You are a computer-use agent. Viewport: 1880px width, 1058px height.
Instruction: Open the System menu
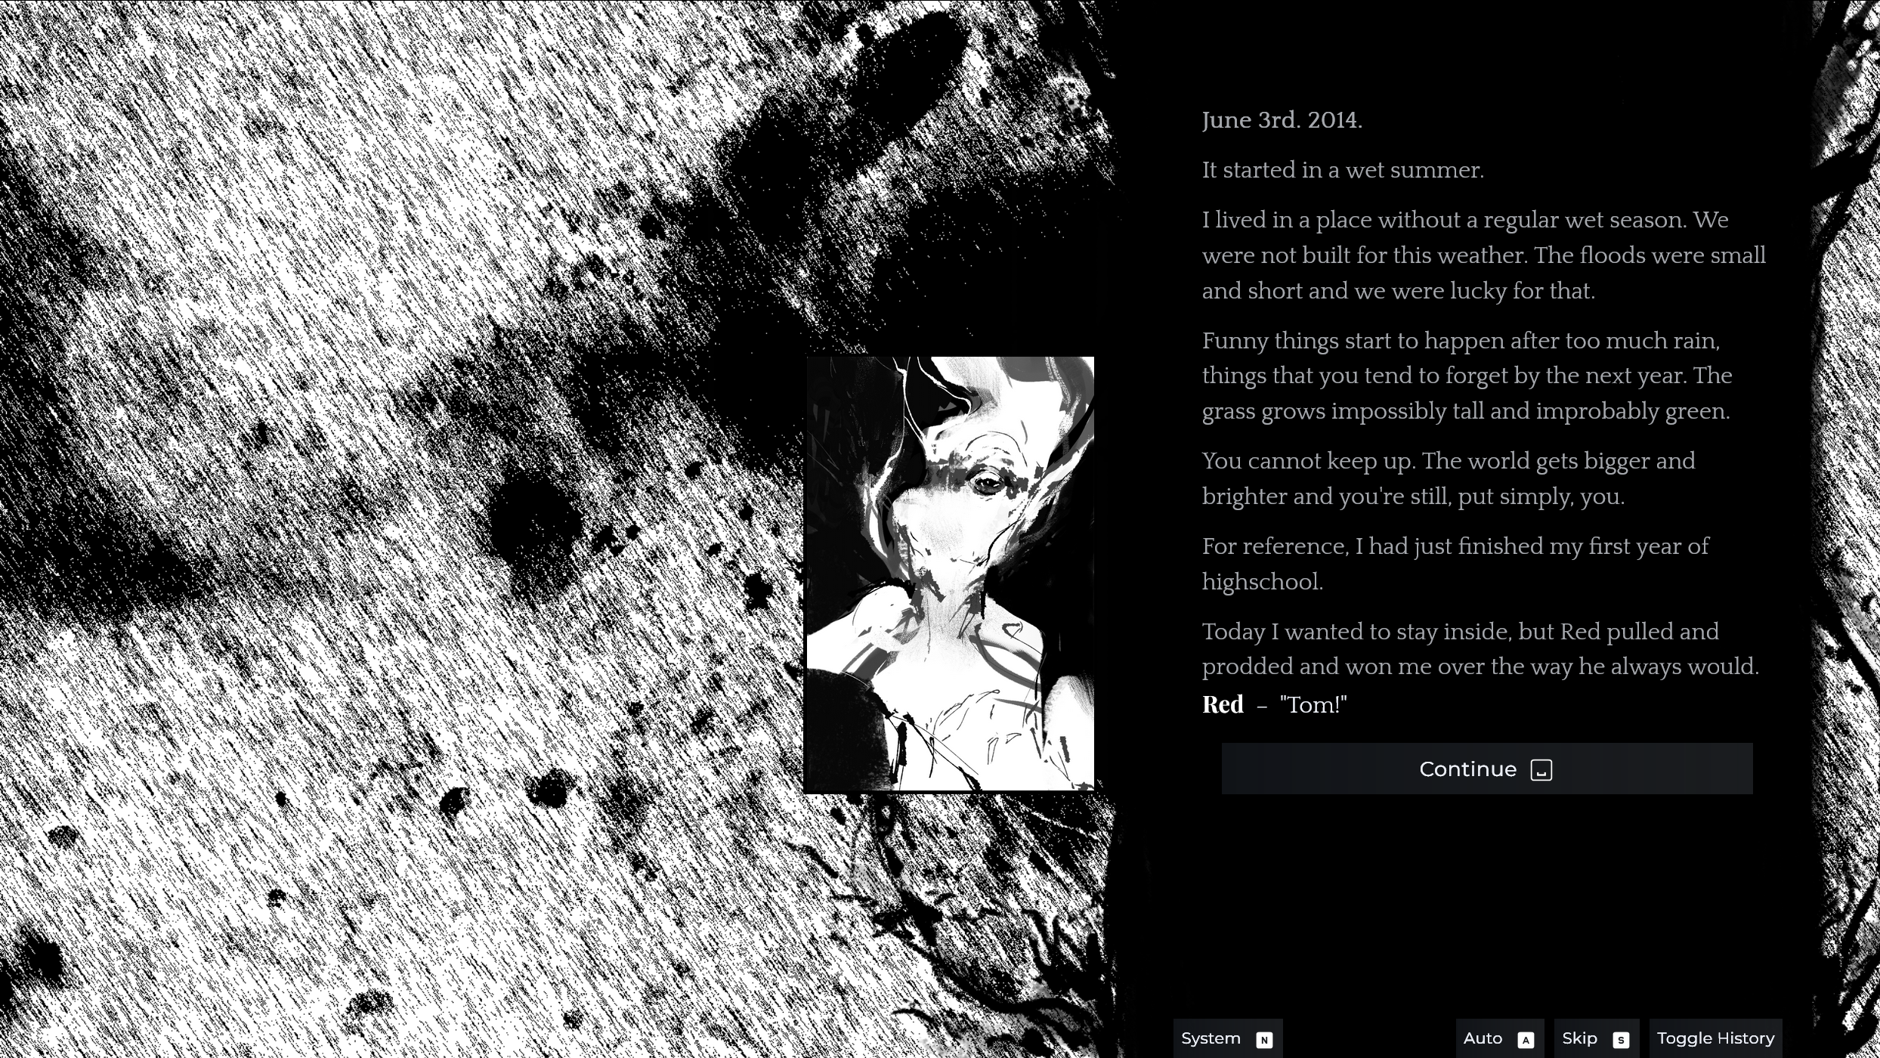[1211, 1038]
